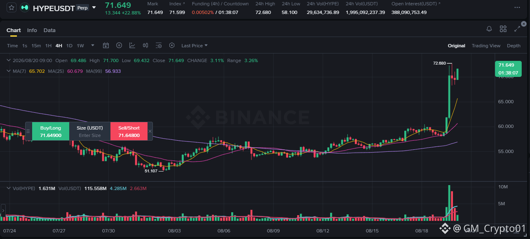Select the Trading View chart mode
The width and height of the screenshot is (530, 239).
pos(486,46)
